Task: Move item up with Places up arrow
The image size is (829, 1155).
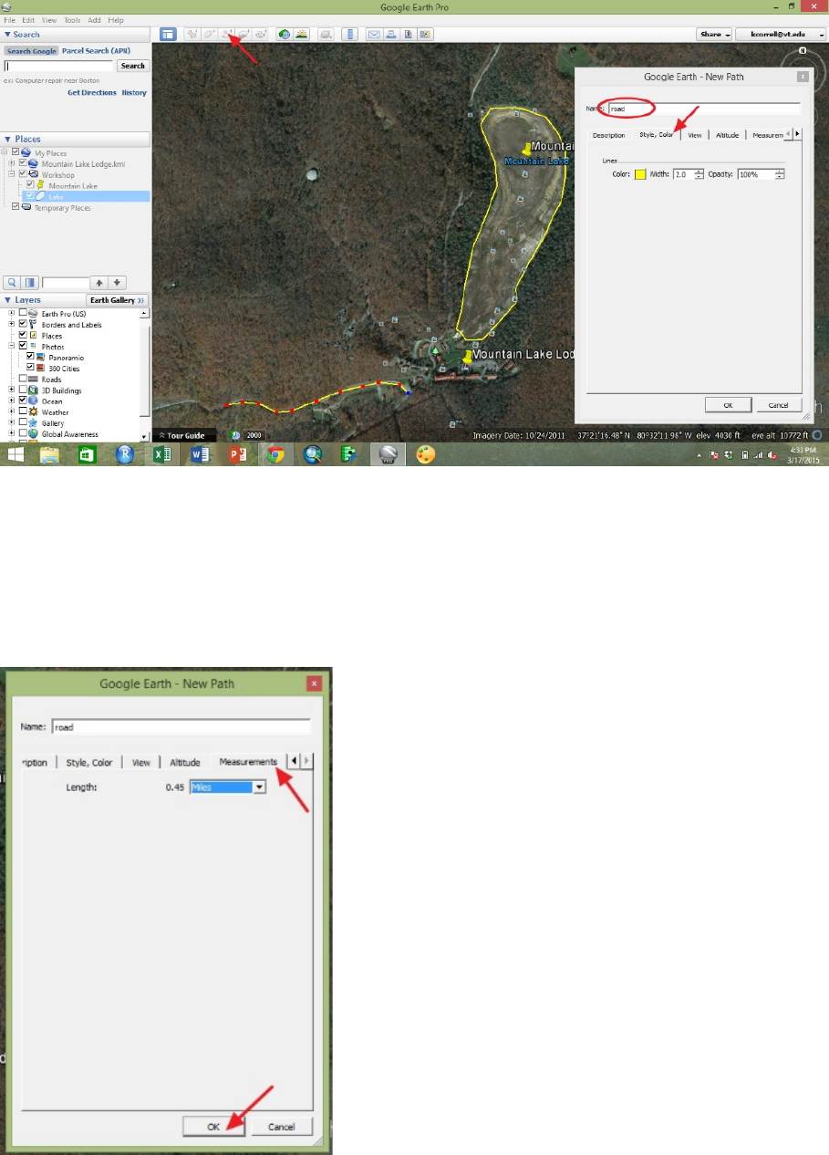Action: pos(100,283)
